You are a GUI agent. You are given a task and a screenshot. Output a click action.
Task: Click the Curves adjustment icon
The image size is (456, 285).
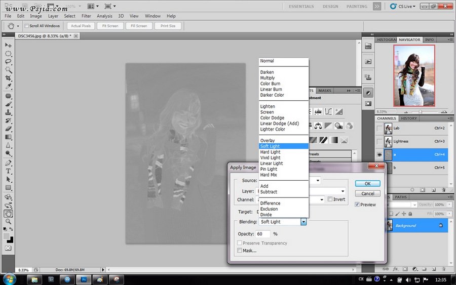click(x=329, y=111)
